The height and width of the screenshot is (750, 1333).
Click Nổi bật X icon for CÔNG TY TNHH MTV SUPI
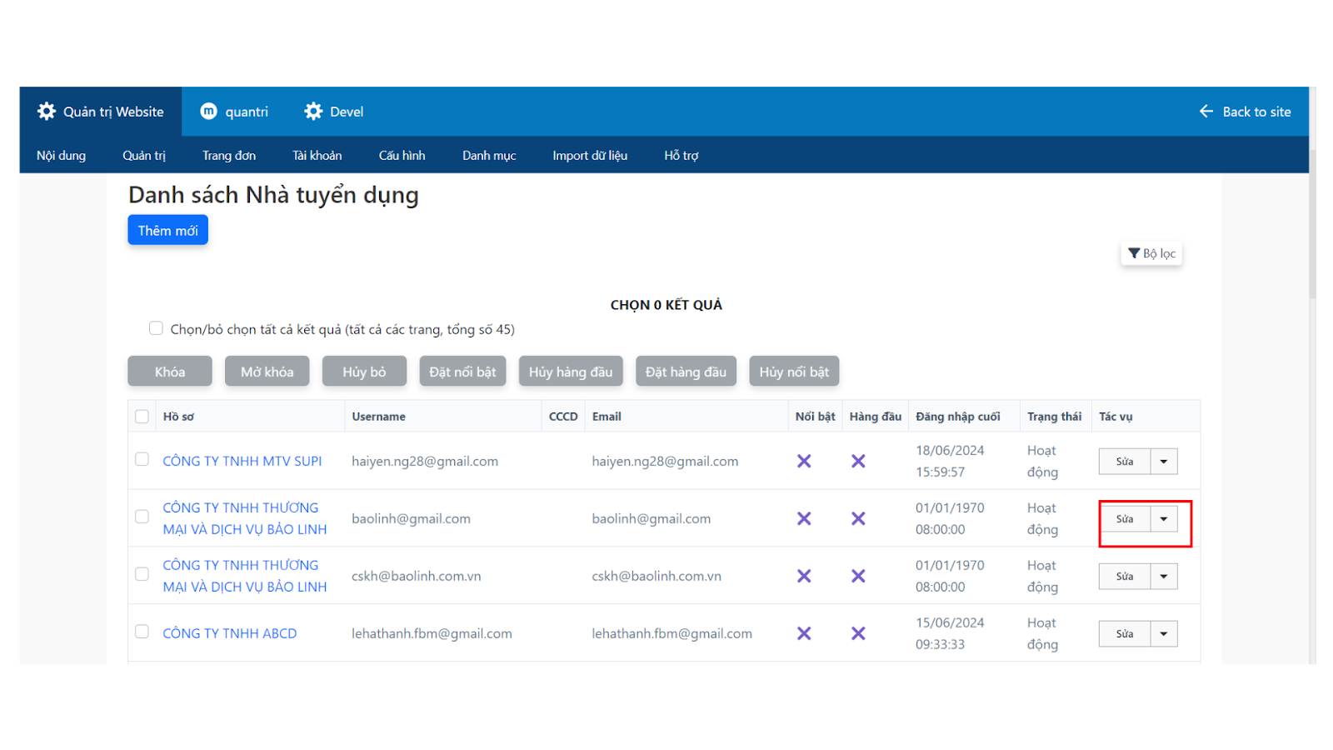[x=804, y=461]
